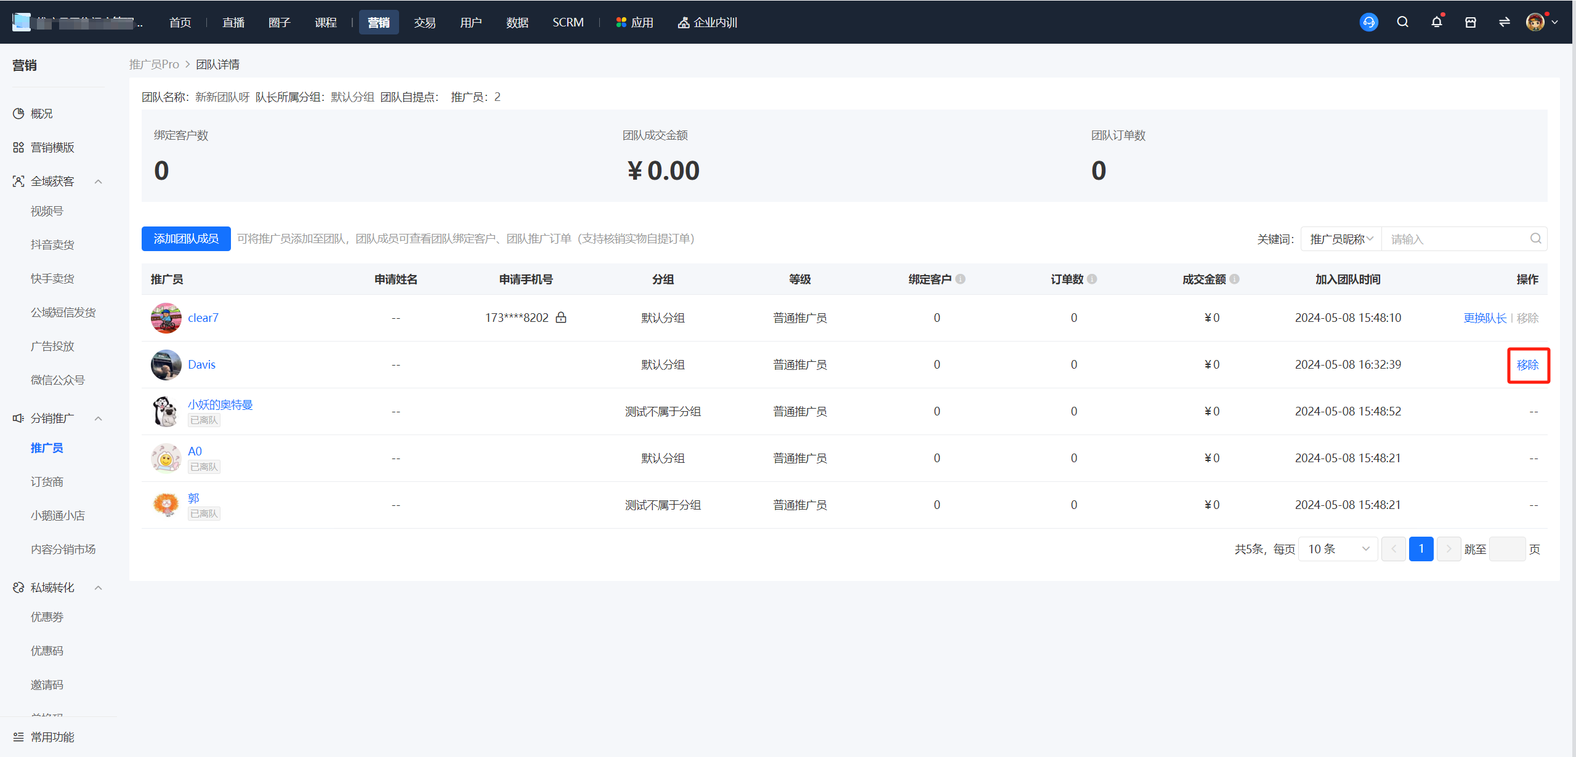
Task: Open the 数据 top menu
Action: coord(517,22)
